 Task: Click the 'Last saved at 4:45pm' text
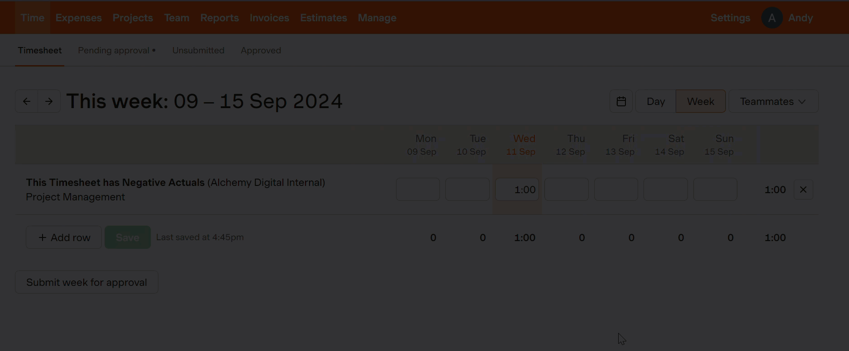pos(200,237)
